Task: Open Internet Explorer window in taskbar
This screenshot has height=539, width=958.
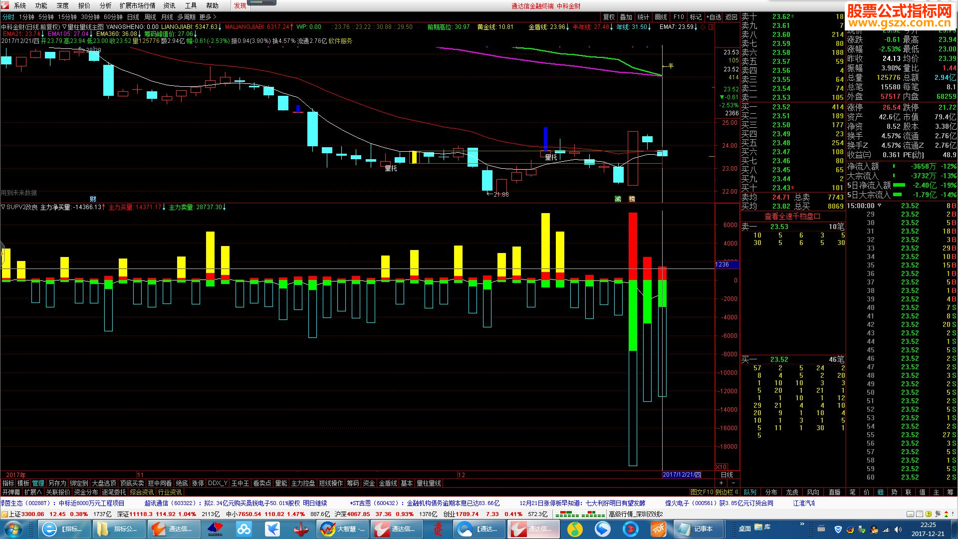Action: (65, 529)
